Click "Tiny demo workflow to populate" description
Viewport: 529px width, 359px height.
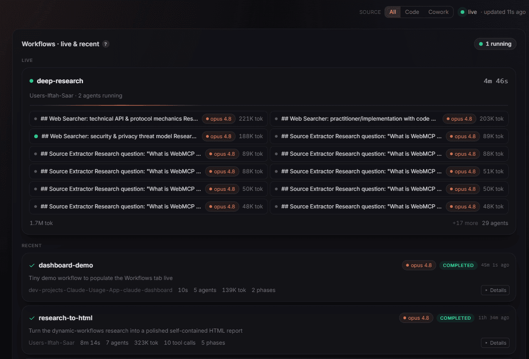coord(100,278)
